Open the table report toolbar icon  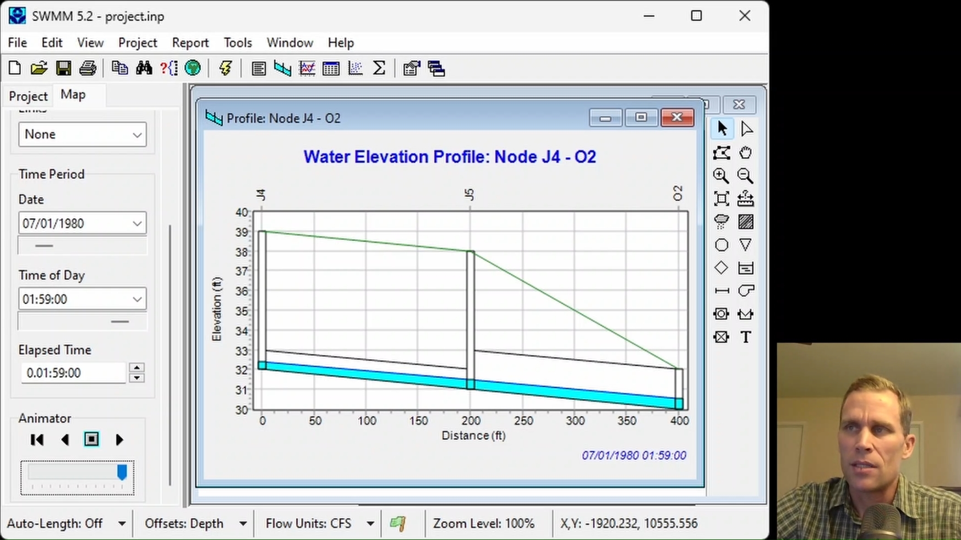click(331, 68)
